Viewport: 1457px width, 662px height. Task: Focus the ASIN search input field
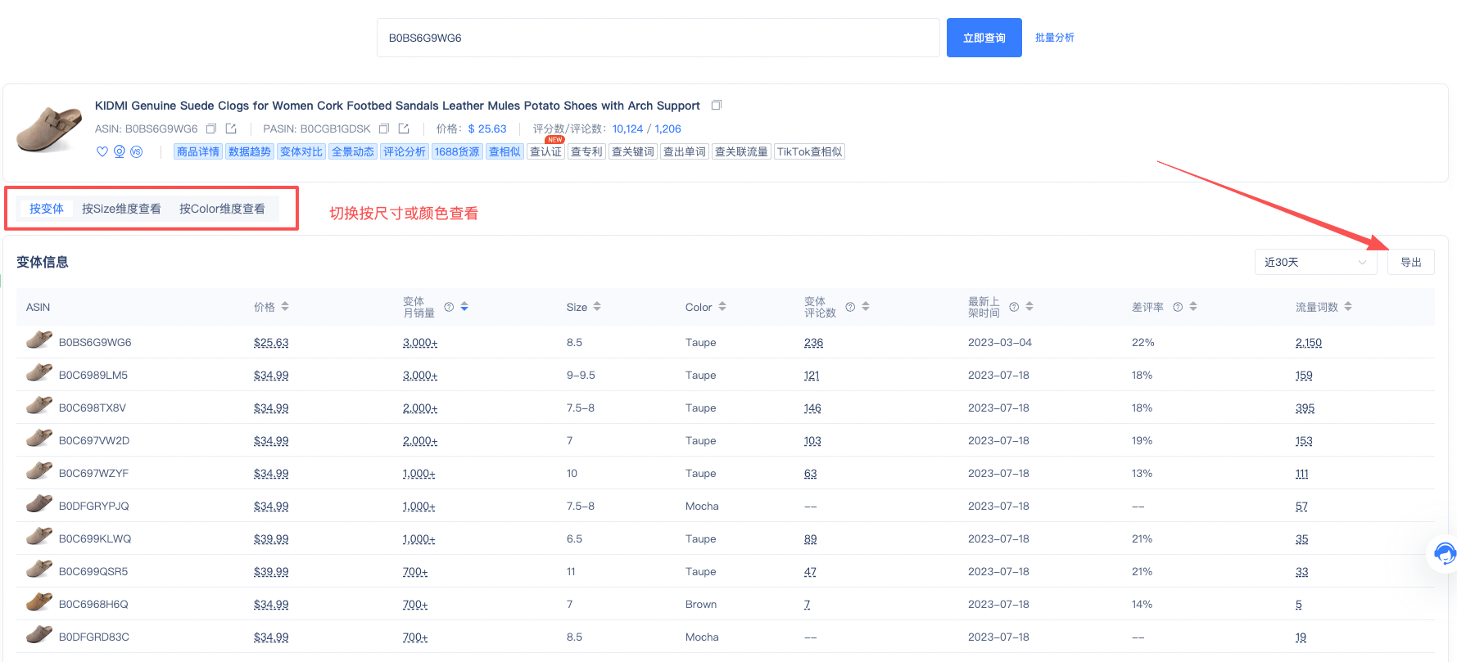(658, 38)
